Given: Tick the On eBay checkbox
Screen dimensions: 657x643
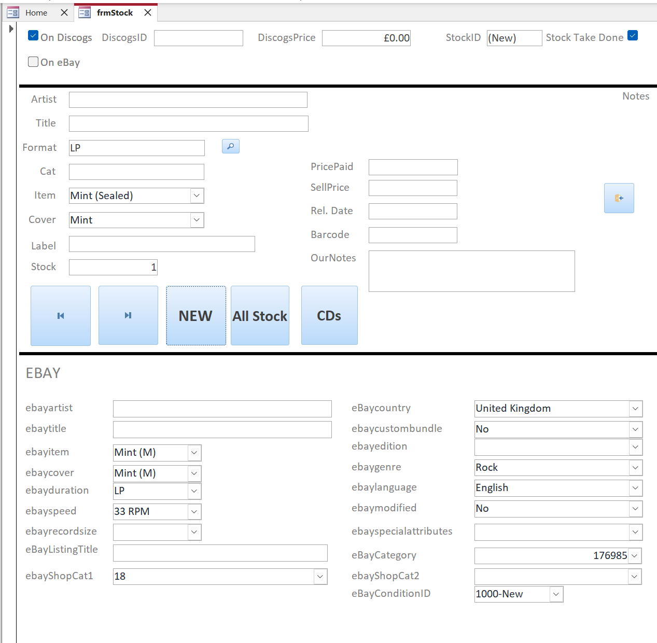Looking at the screenshot, I should point(33,62).
